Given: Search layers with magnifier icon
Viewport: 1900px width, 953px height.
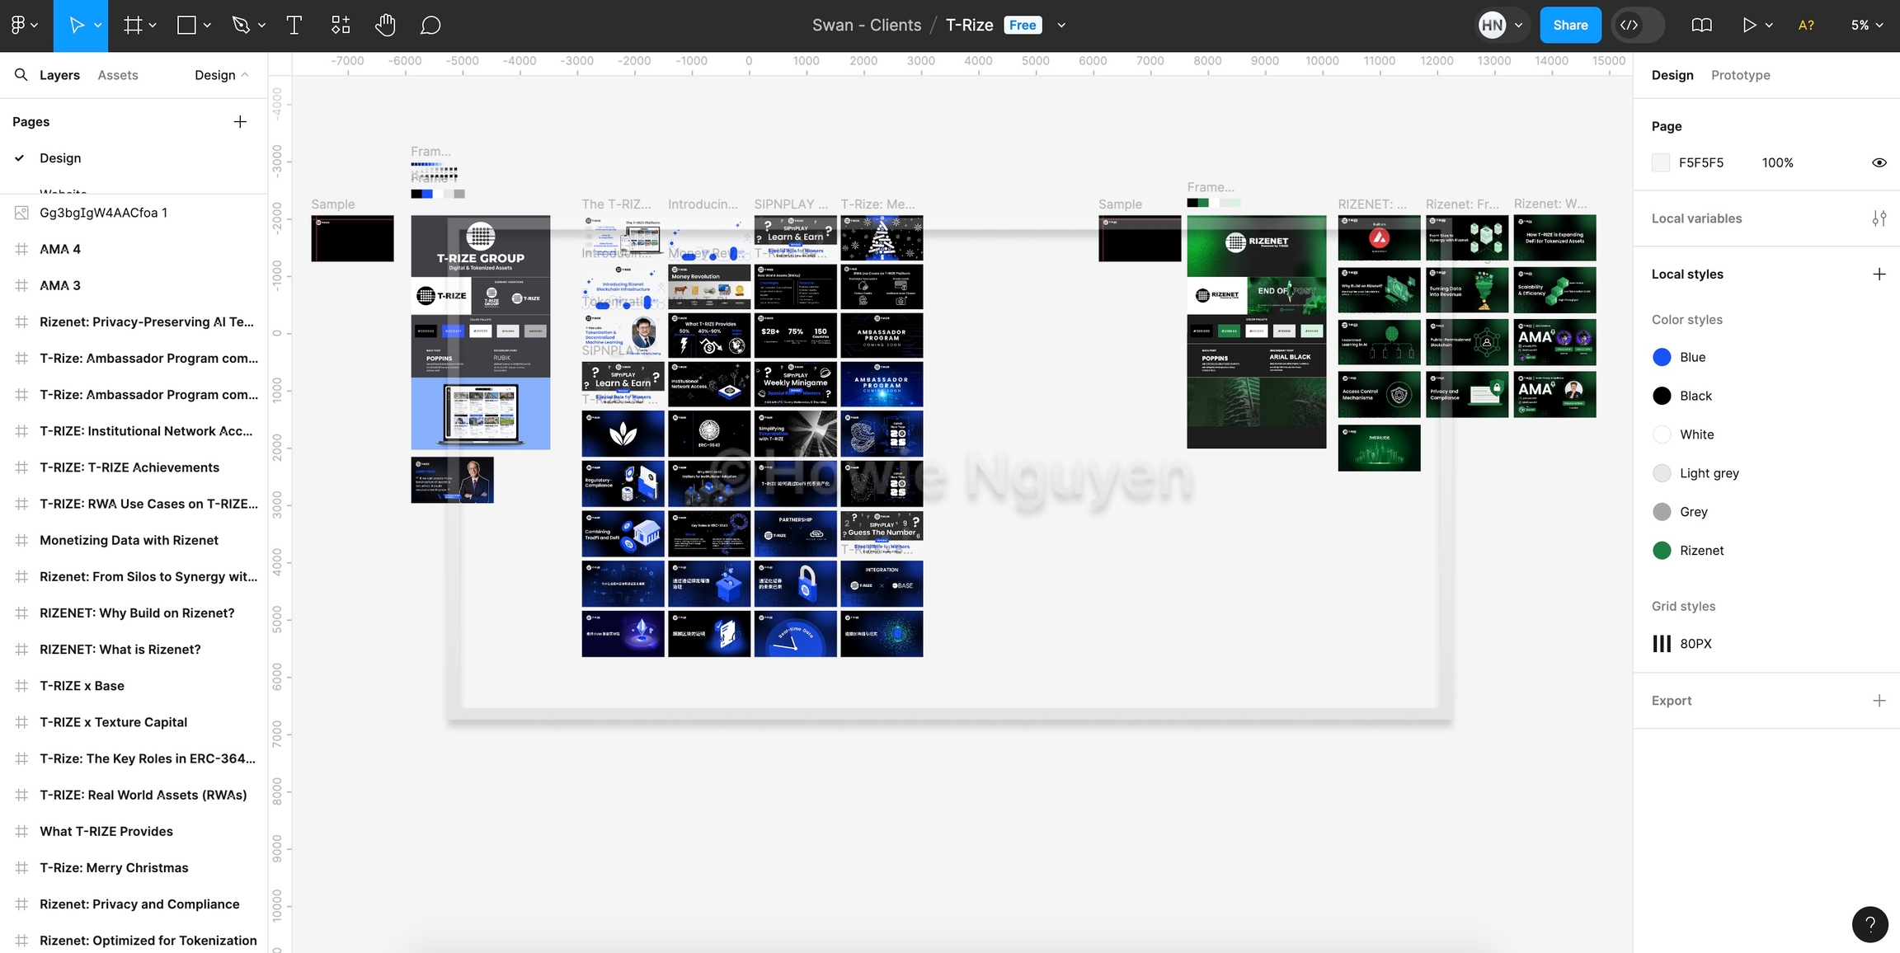Looking at the screenshot, I should (21, 75).
